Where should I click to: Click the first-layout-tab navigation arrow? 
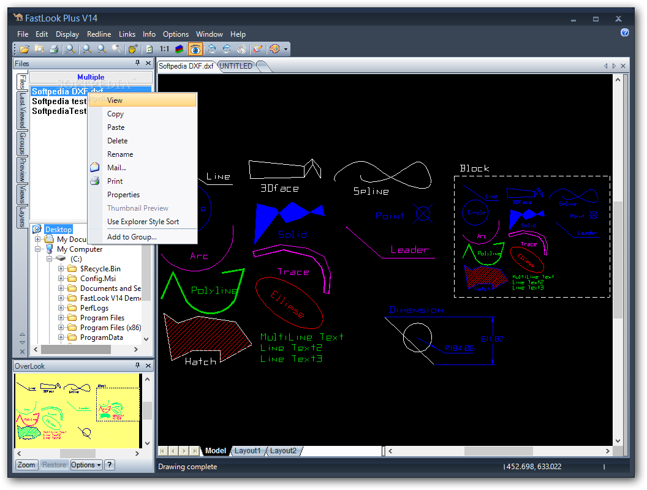click(162, 451)
